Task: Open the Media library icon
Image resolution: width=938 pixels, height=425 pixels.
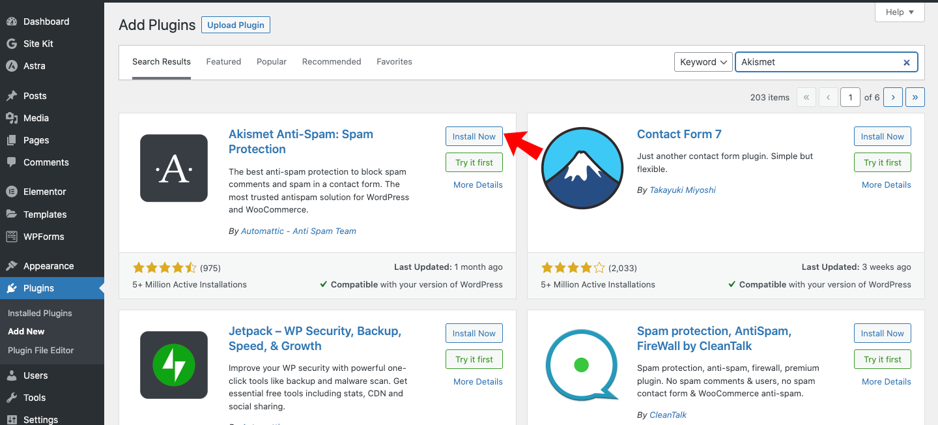Action: pyautogui.click(x=12, y=117)
